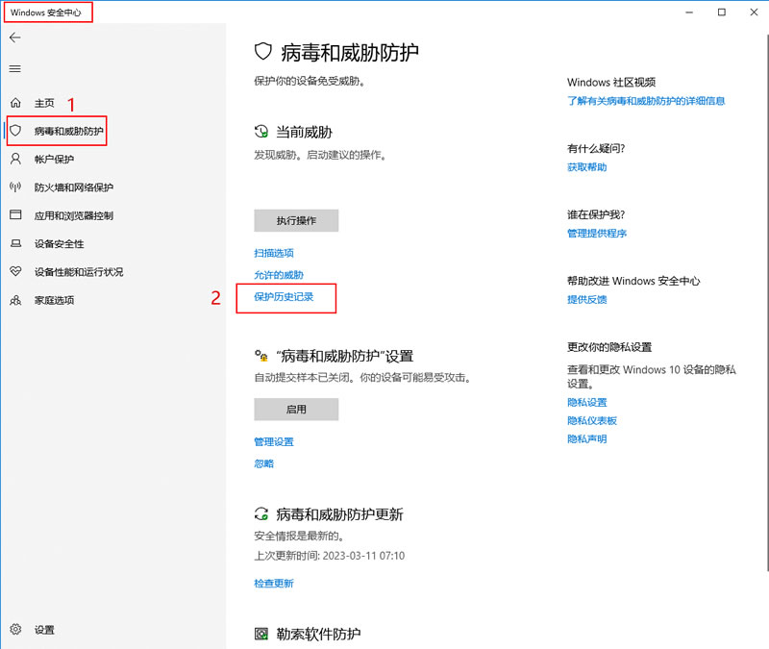Screen dimensions: 769x649
Task: Click the antenna icon for 防火墙和网络保护
Action: tap(15, 187)
